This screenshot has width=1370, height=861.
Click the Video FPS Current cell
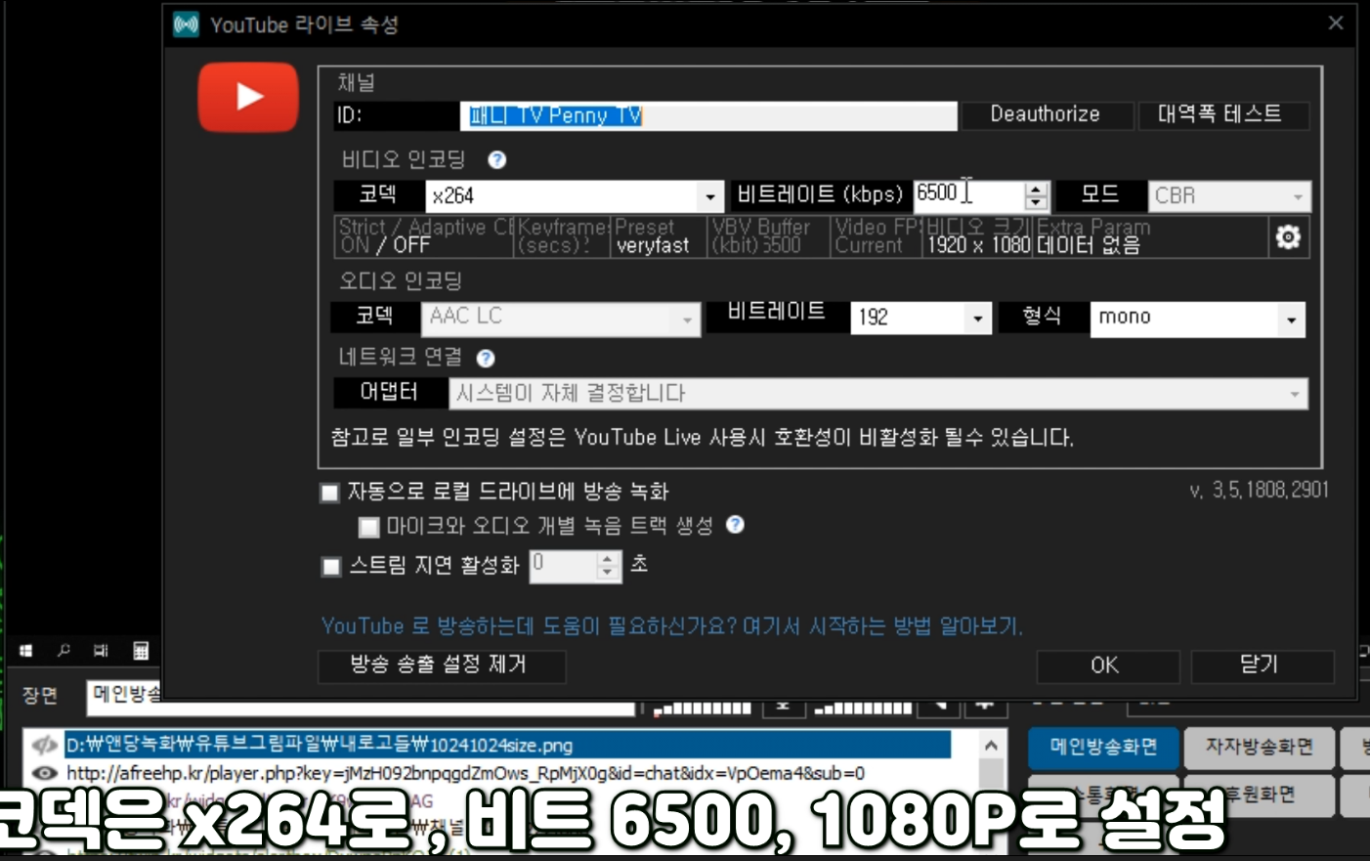pyautogui.click(x=877, y=237)
